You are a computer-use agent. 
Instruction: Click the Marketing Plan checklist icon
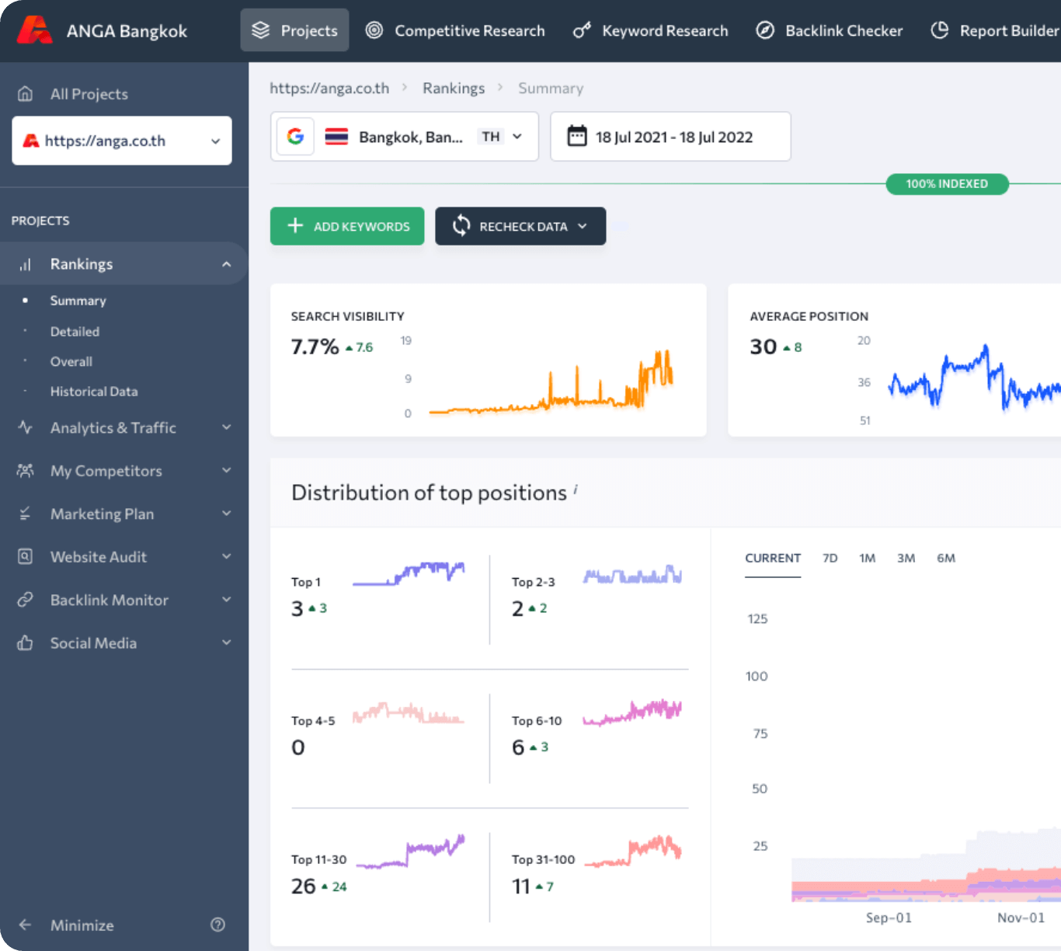(26, 514)
